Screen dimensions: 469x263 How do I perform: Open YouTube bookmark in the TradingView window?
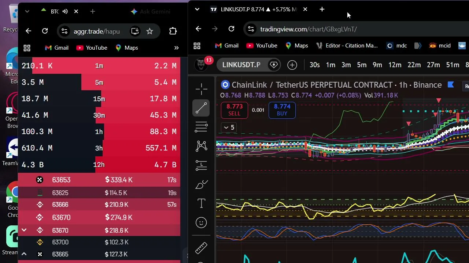coord(262,46)
